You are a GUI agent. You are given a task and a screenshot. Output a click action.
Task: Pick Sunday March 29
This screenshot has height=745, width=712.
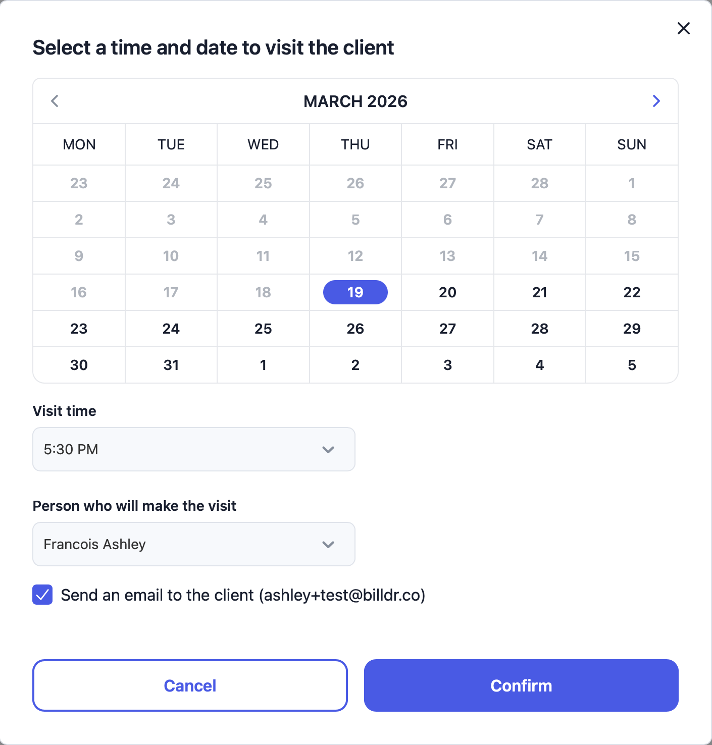click(632, 329)
